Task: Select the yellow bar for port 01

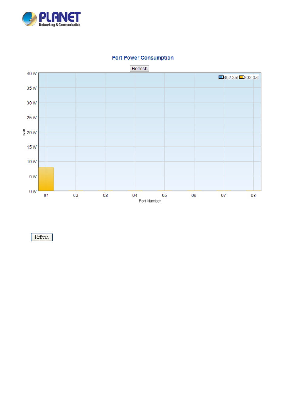Action: click(x=46, y=179)
